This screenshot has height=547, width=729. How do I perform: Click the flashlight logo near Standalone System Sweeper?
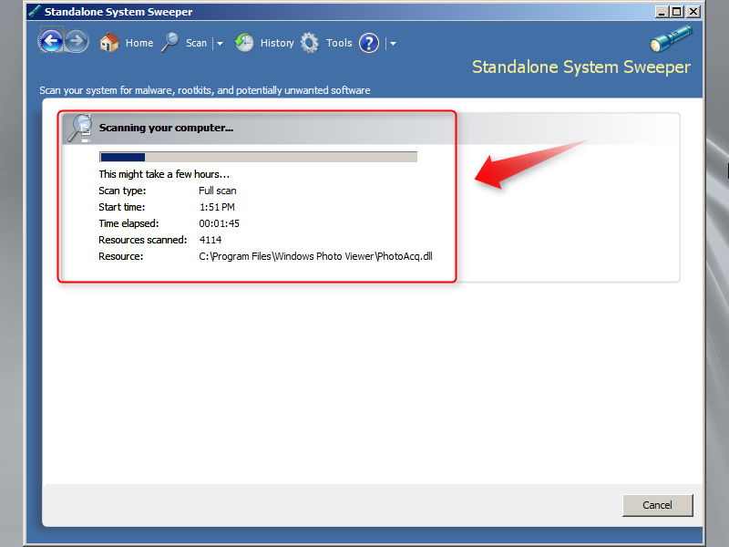pyautogui.click(x=672, y=38)
